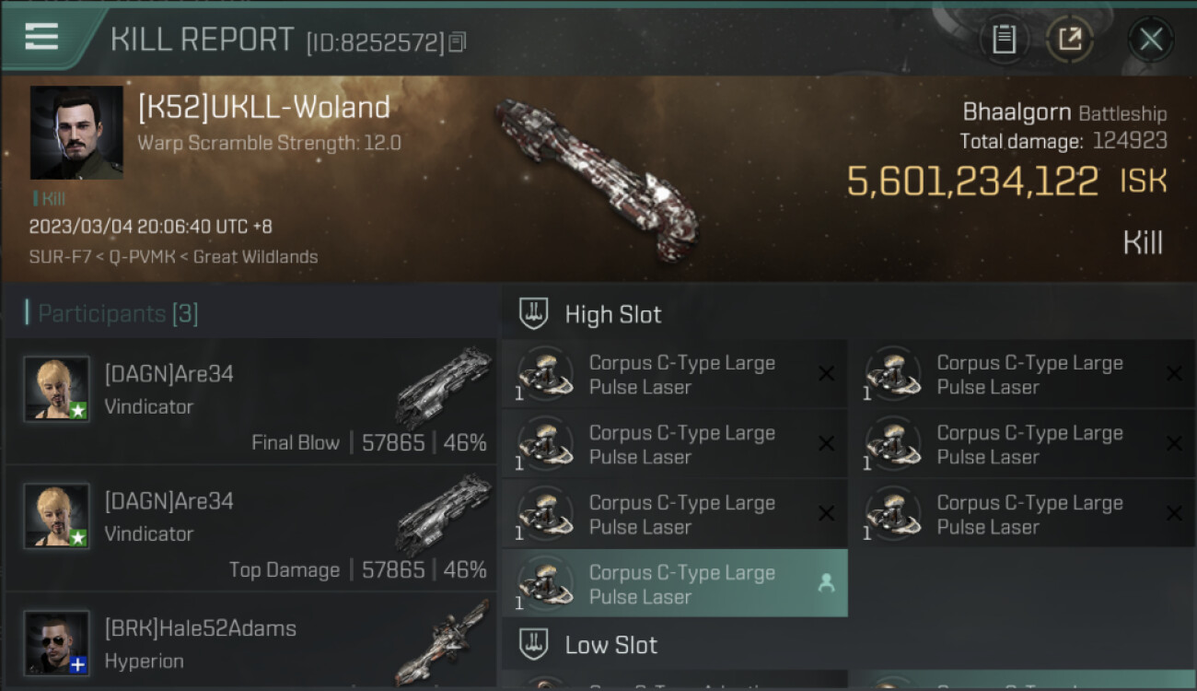The width and height of the screenshot is (1197, 691).
Task: Click the person icon on highlighted laser
Action: pyautogui.click(x=826, y=583)
